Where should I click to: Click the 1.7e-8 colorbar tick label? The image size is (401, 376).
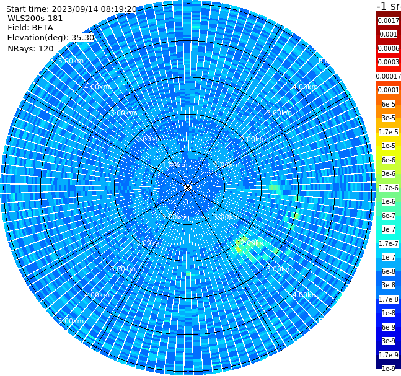pos(389,299)
